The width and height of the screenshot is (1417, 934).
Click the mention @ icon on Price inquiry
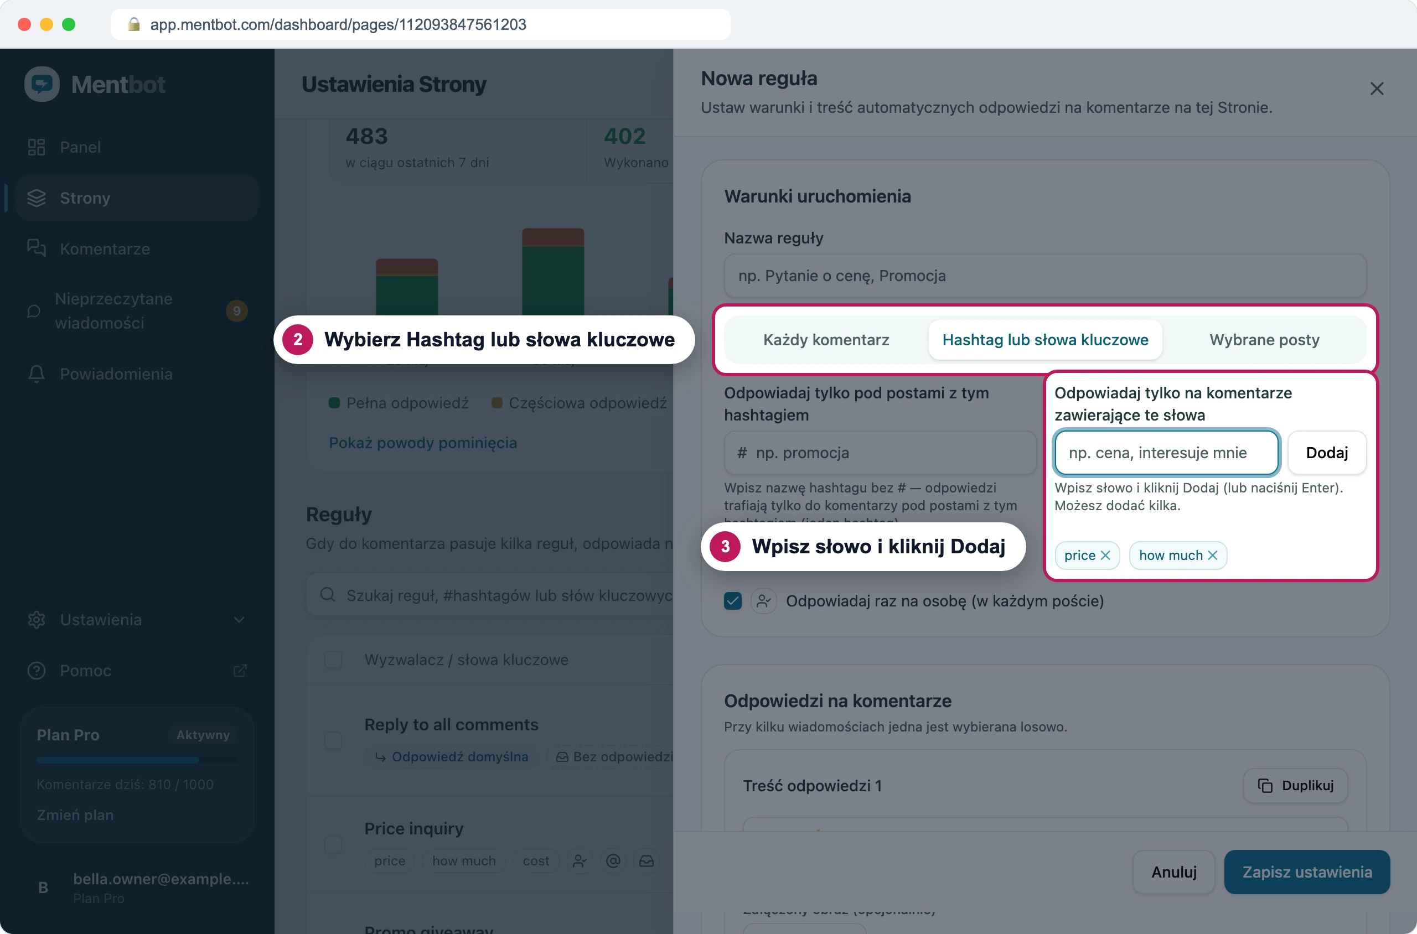[613, 861]
